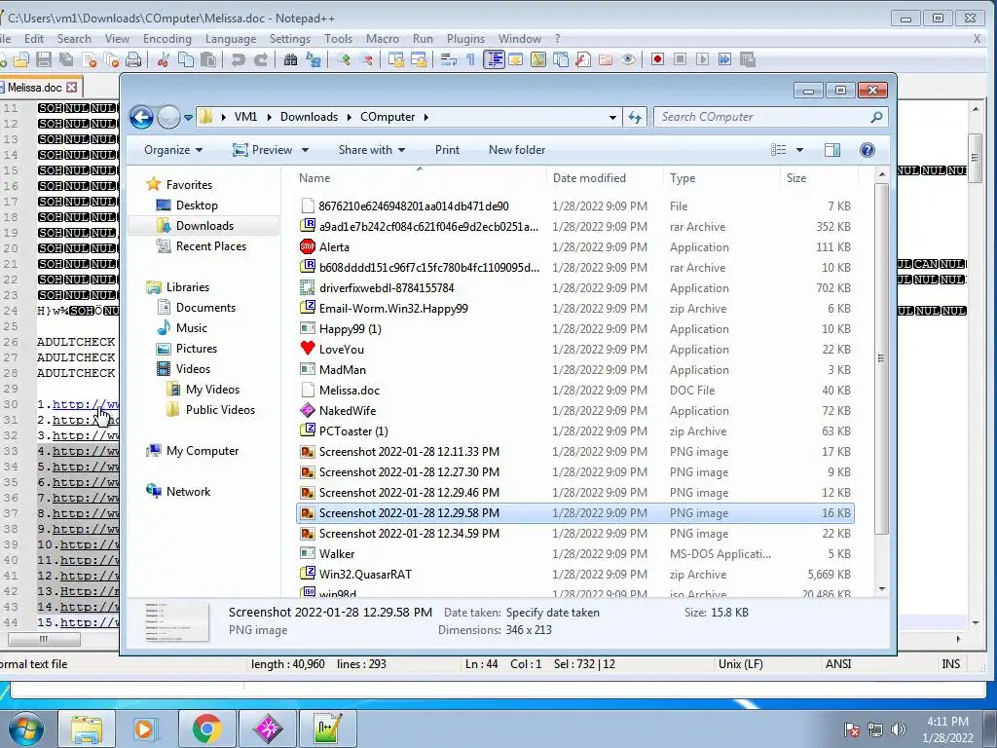
Task: Click the Print icon in Notepad++ toolbar
Action: [x=133, y=59]
